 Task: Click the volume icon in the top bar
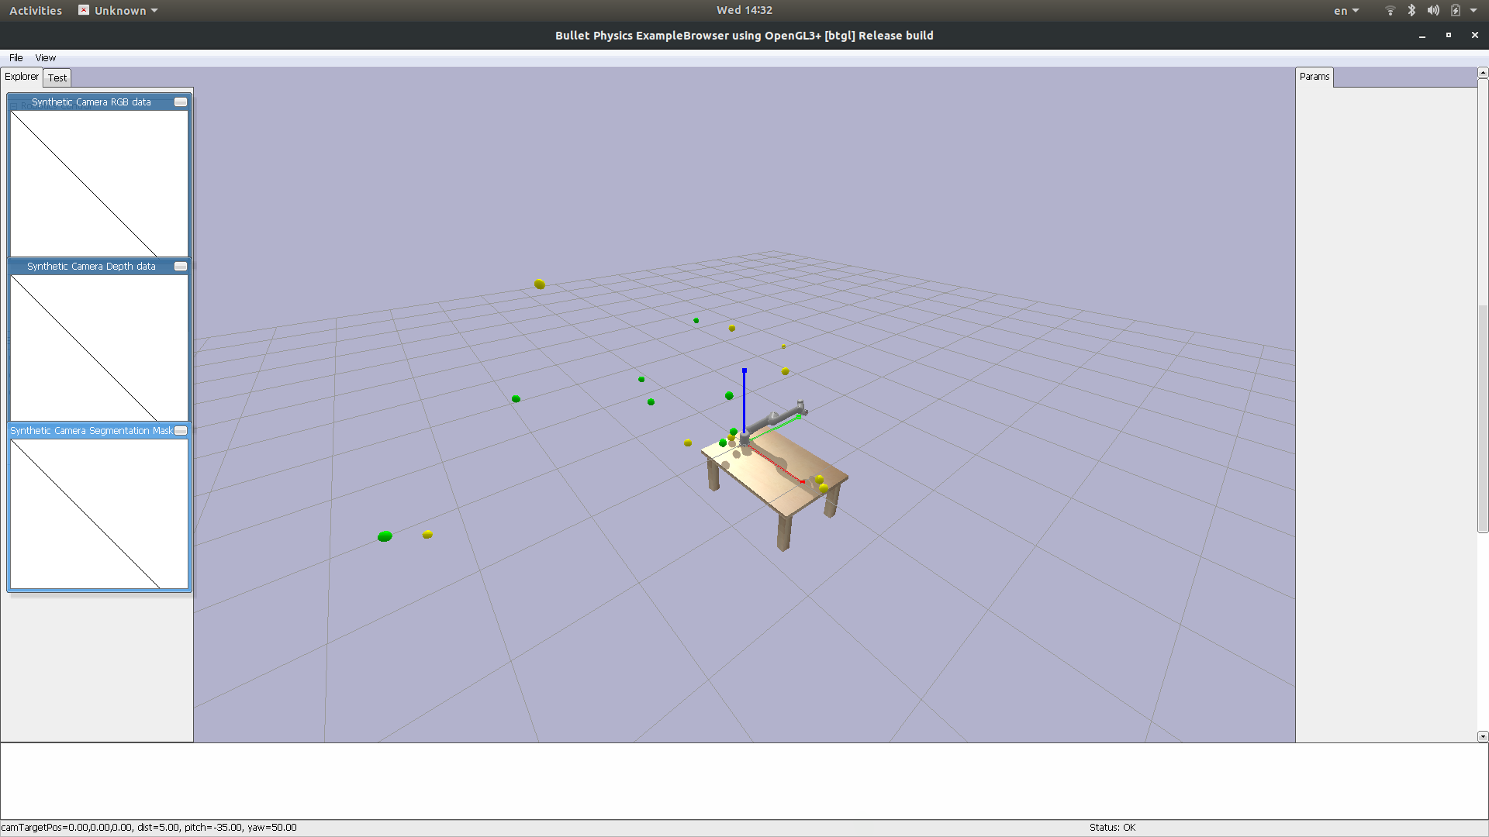1433,10
